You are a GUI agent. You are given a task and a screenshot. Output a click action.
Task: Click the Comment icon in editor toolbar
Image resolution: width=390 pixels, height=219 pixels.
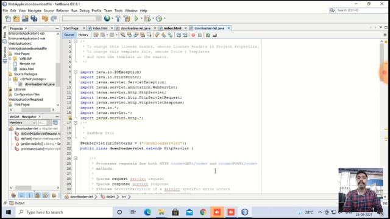(x=208, y=35)
